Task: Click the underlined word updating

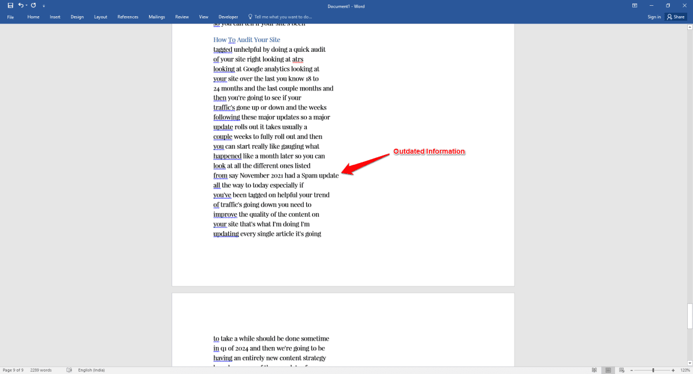Action: click(x=226, y=233)
